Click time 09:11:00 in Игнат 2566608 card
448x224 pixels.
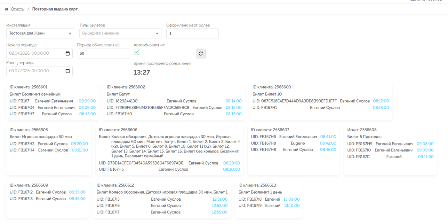[x=426, y=157]
